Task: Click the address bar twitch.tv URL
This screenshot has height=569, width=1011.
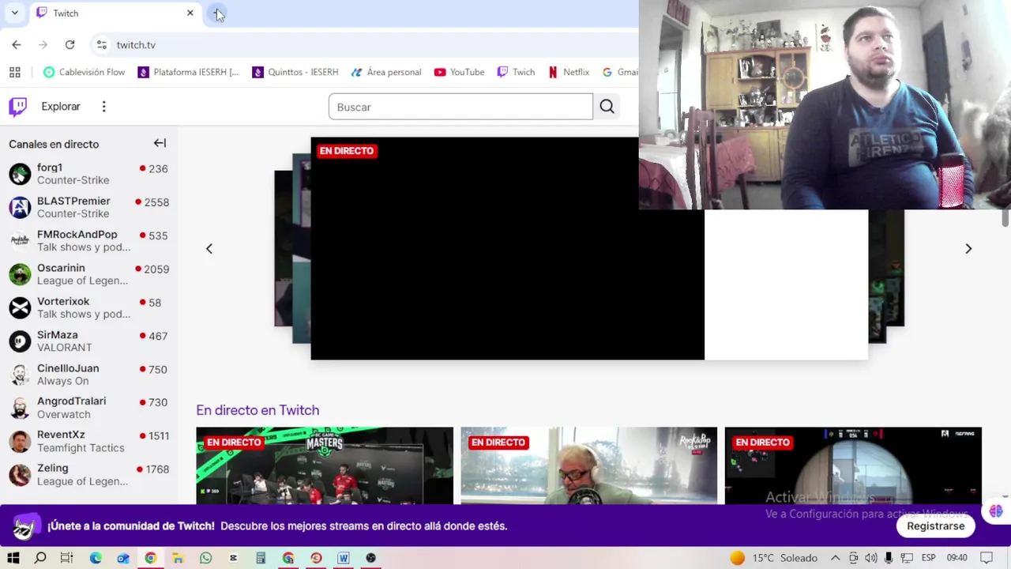Action: (136, 45)
